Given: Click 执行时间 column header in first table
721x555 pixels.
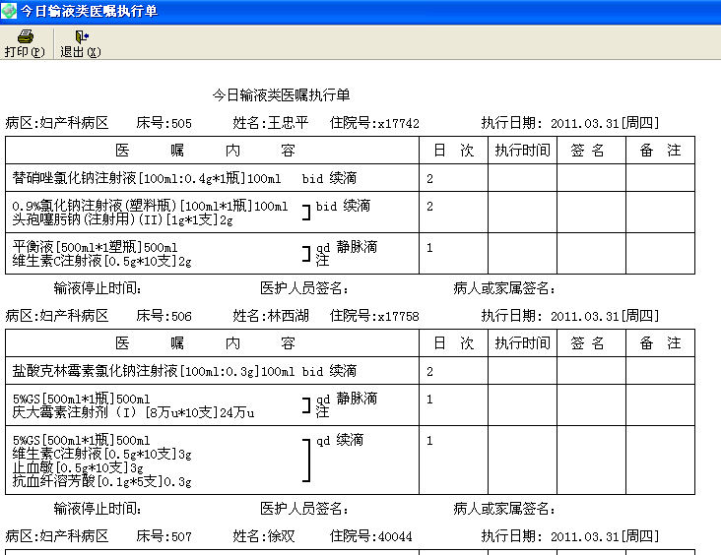Looking at the screenshot, I should [x=522, y=151].
